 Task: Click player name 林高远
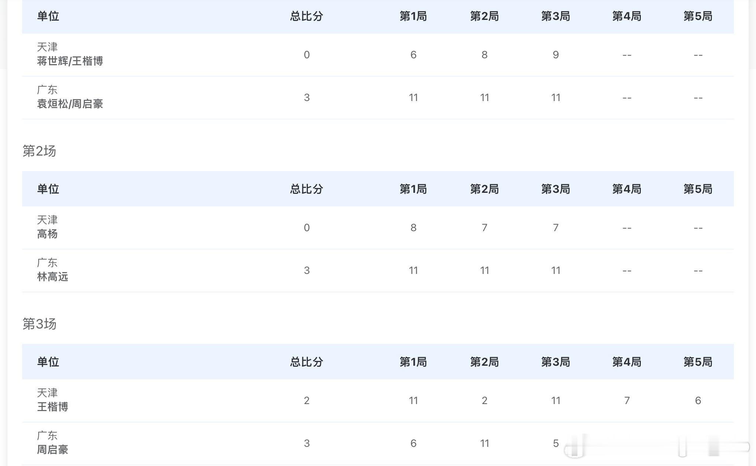(x=52, y=277)
